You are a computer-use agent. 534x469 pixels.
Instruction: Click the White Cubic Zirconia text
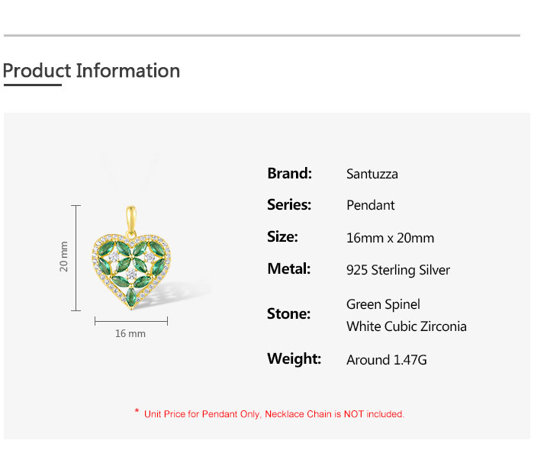407,326
